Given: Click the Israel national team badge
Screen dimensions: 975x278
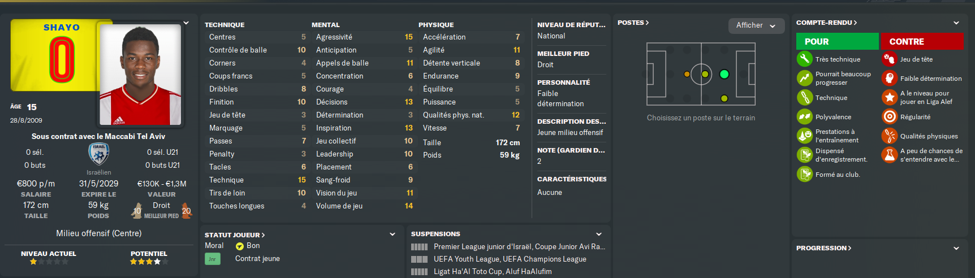Looking at the screenshot, I should [x=98, y=154].
